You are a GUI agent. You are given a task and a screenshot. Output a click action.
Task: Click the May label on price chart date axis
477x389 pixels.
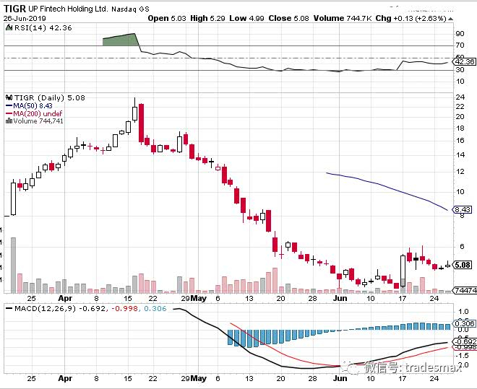click(x=198, y=299)
